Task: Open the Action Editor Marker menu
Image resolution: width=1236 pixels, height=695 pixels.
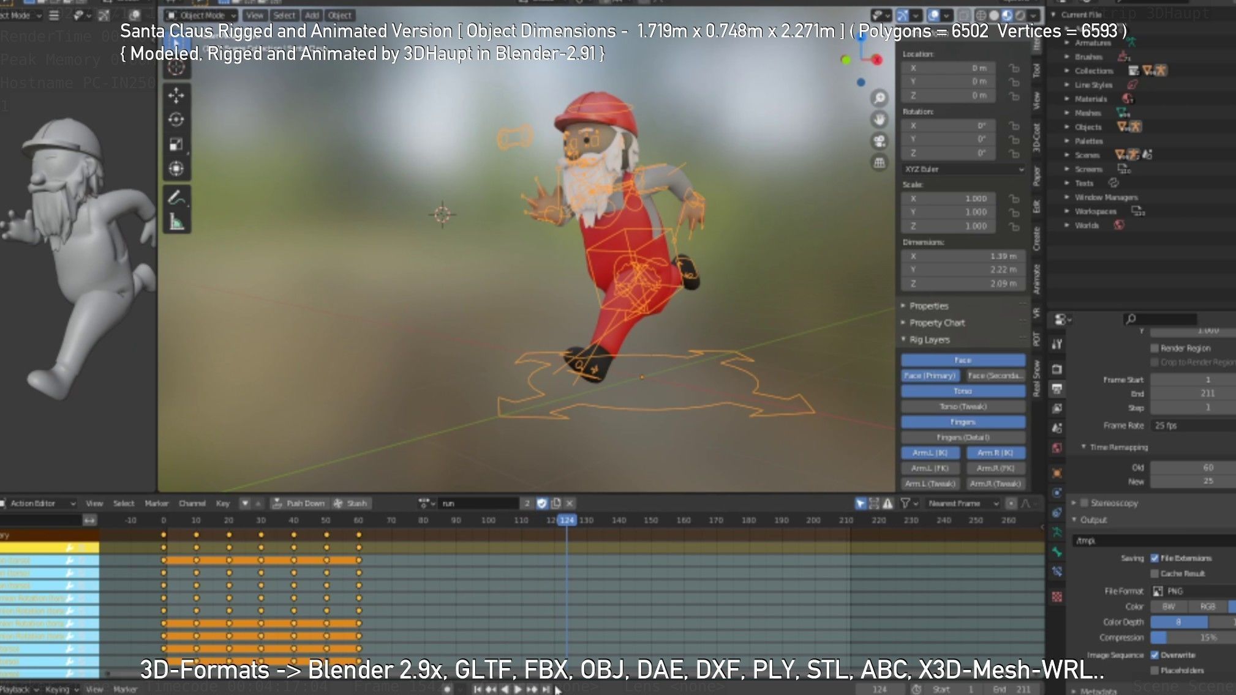Action: coord(156,503)
